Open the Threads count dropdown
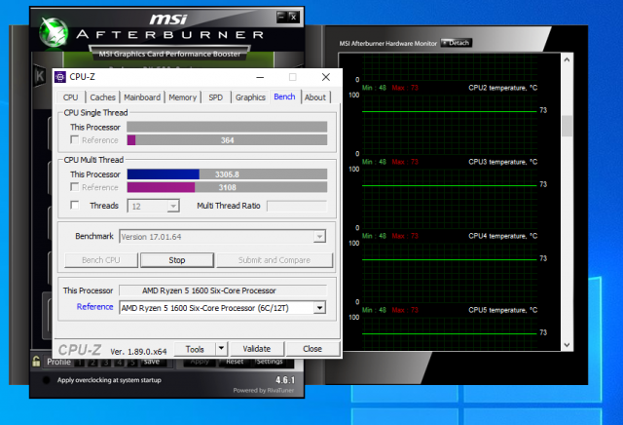This screenshot has height=425, width=623. [173, 206]
